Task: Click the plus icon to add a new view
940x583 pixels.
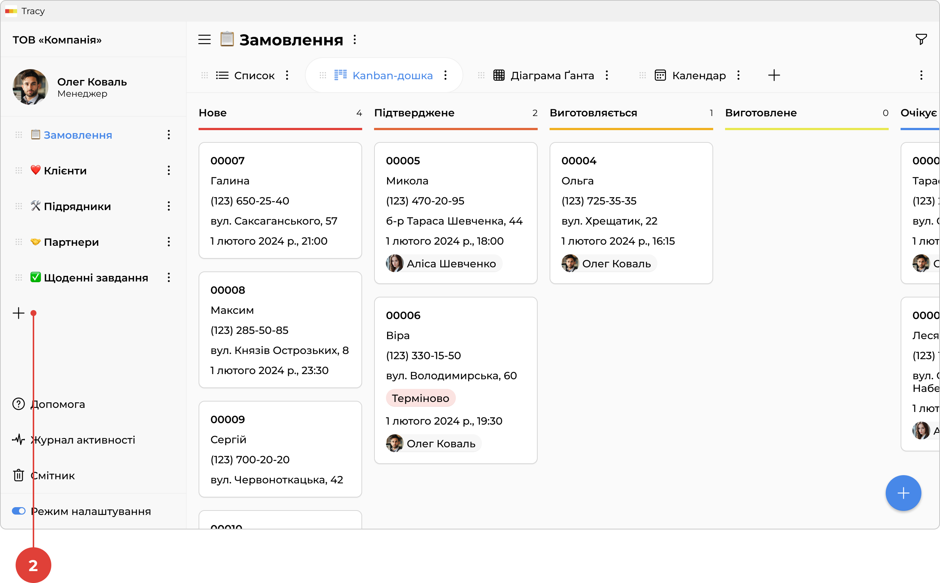Action: coord(773,75)
